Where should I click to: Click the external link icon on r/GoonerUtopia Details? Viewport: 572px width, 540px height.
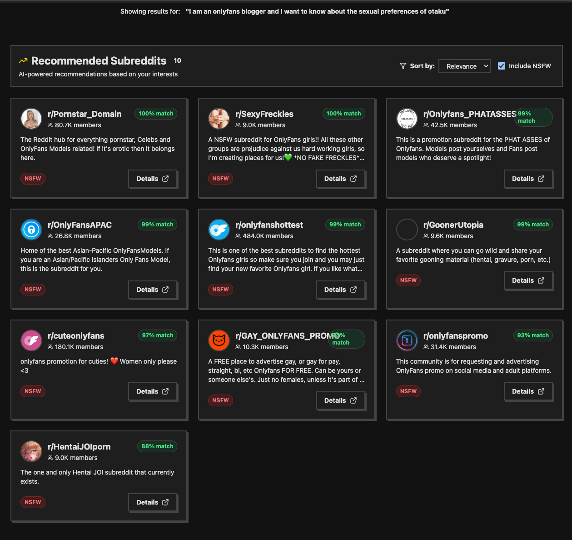point(541,280)
